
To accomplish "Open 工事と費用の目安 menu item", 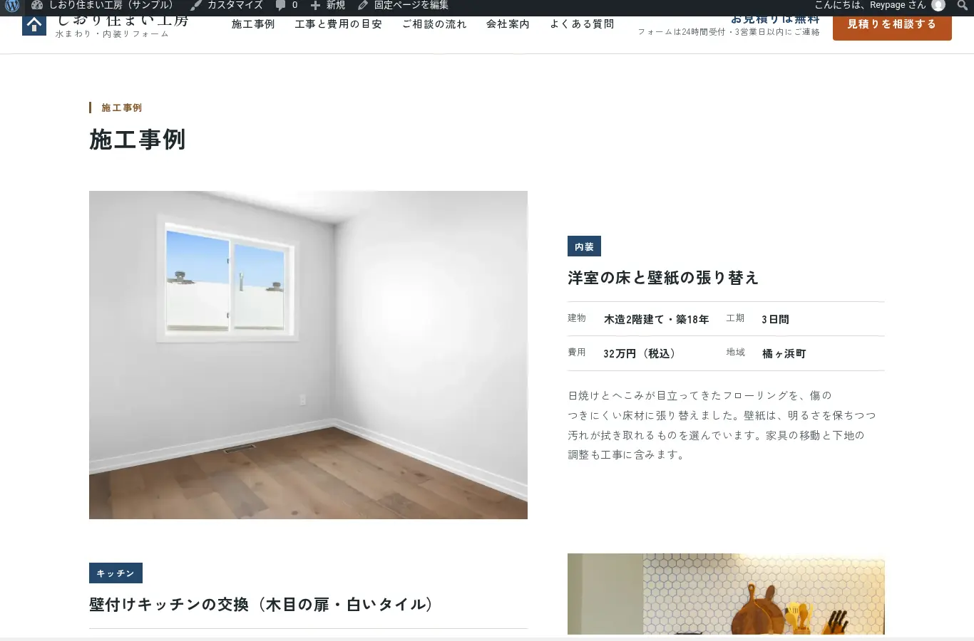I will [339, 24].
